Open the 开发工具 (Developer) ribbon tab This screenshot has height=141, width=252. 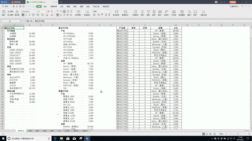pyautogui.click(x=96, y=7)
